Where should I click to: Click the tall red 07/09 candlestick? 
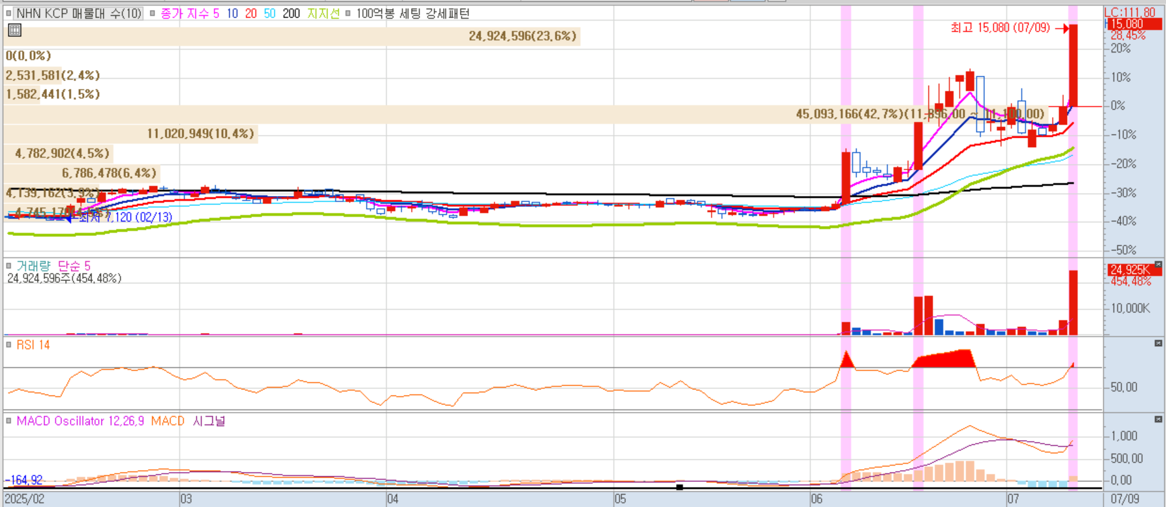point(1073,65)
